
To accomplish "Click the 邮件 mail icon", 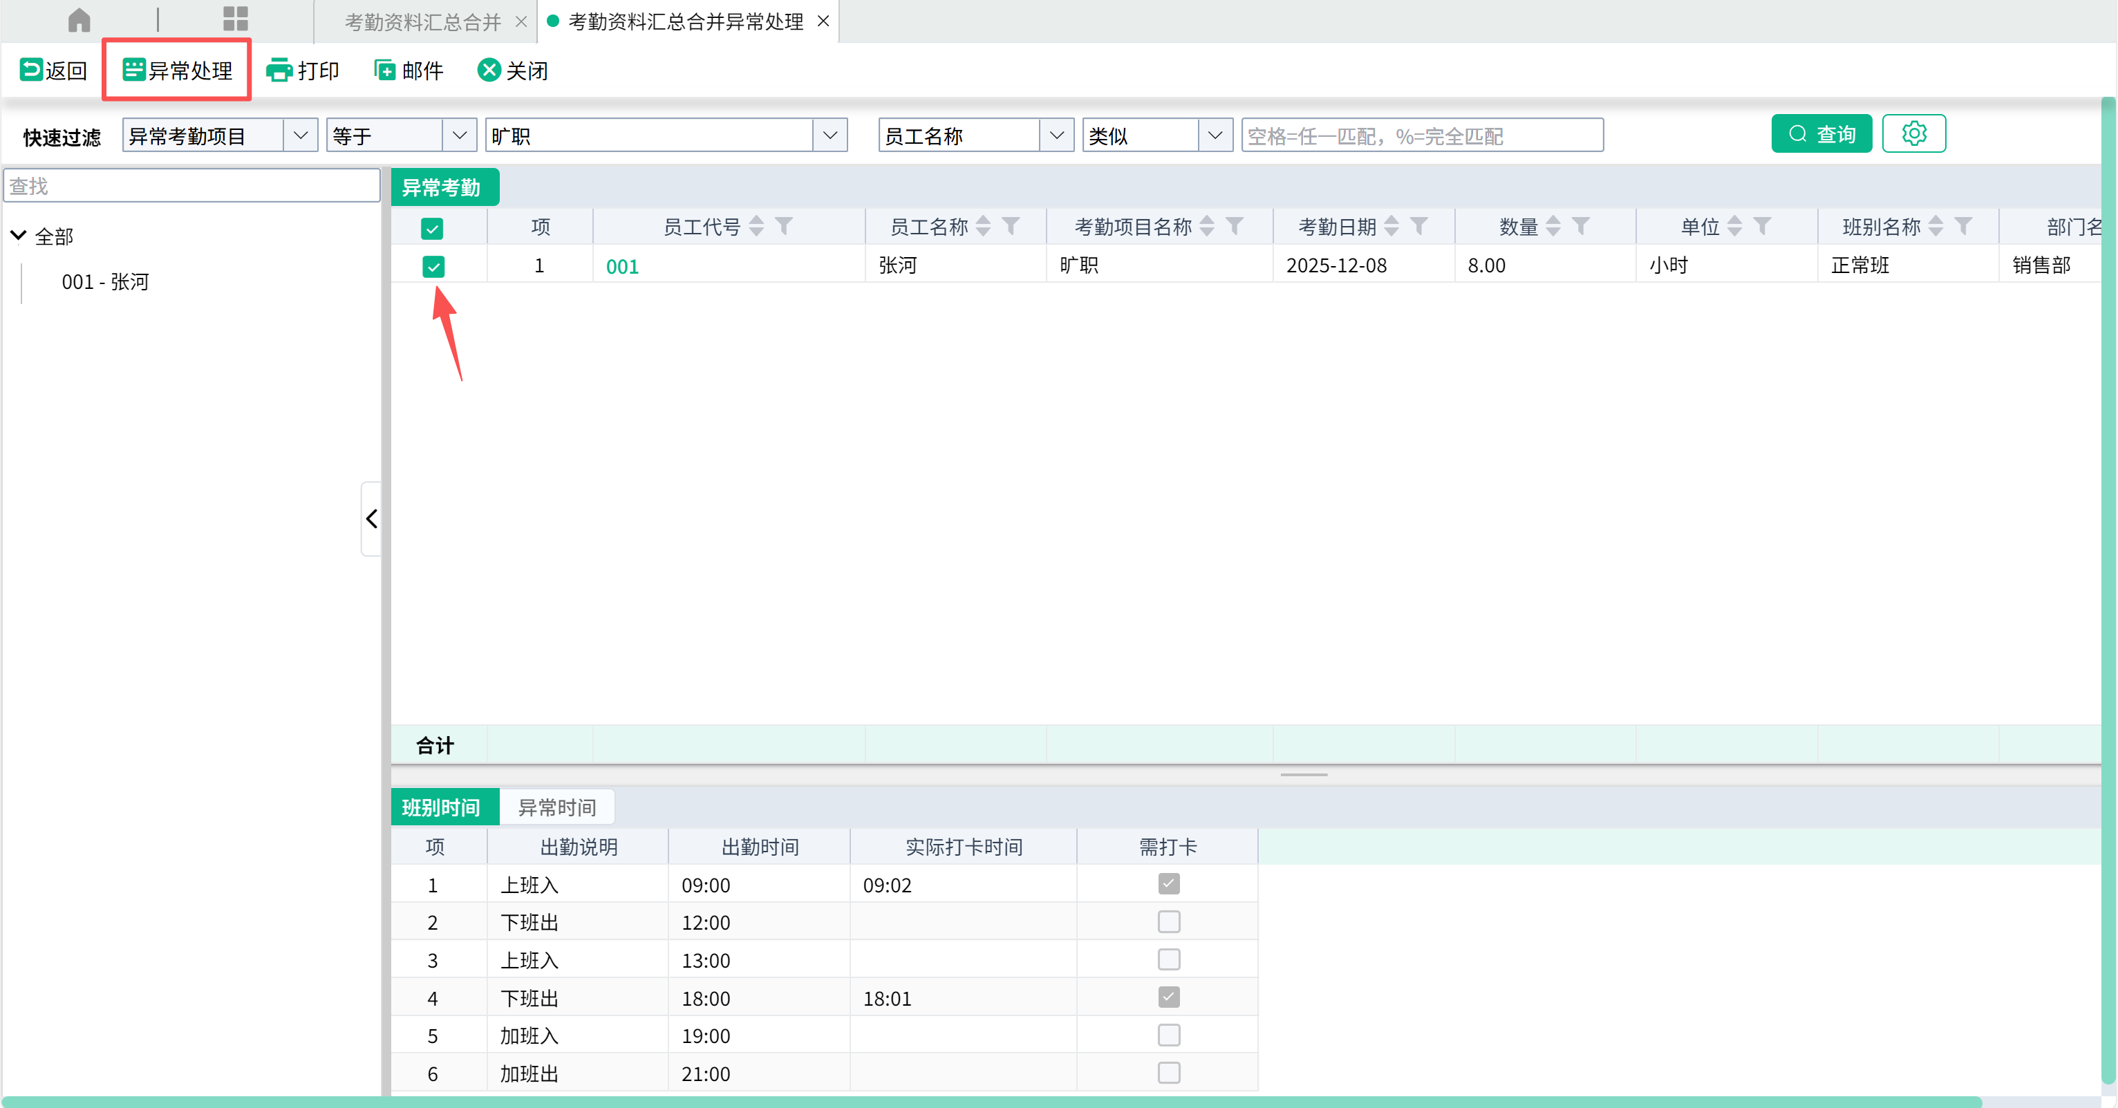I will [x=385, y=70].
